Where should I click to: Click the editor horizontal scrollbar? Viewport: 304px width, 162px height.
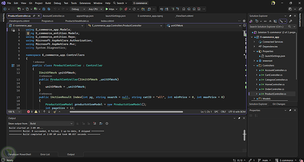[x=126, y=112]
